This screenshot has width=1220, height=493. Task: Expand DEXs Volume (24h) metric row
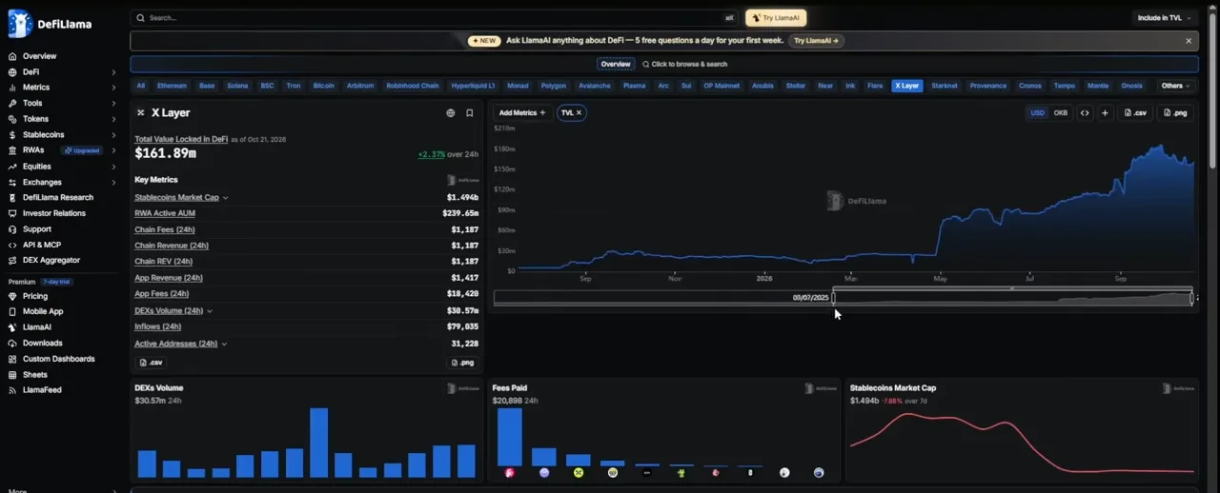point(210,311)
